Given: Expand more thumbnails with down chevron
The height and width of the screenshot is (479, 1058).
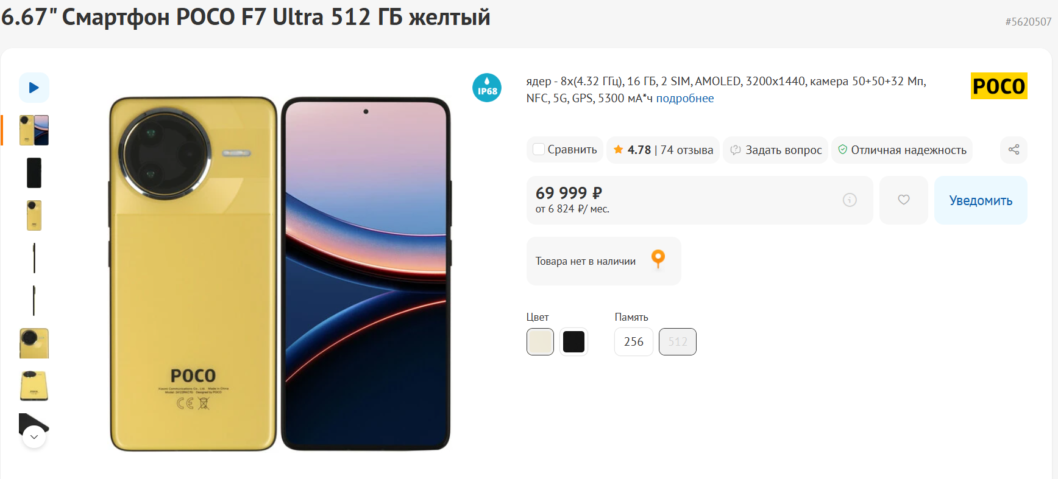Looking at the screenshot, I should pyautogui.click(x=34, y=436).
